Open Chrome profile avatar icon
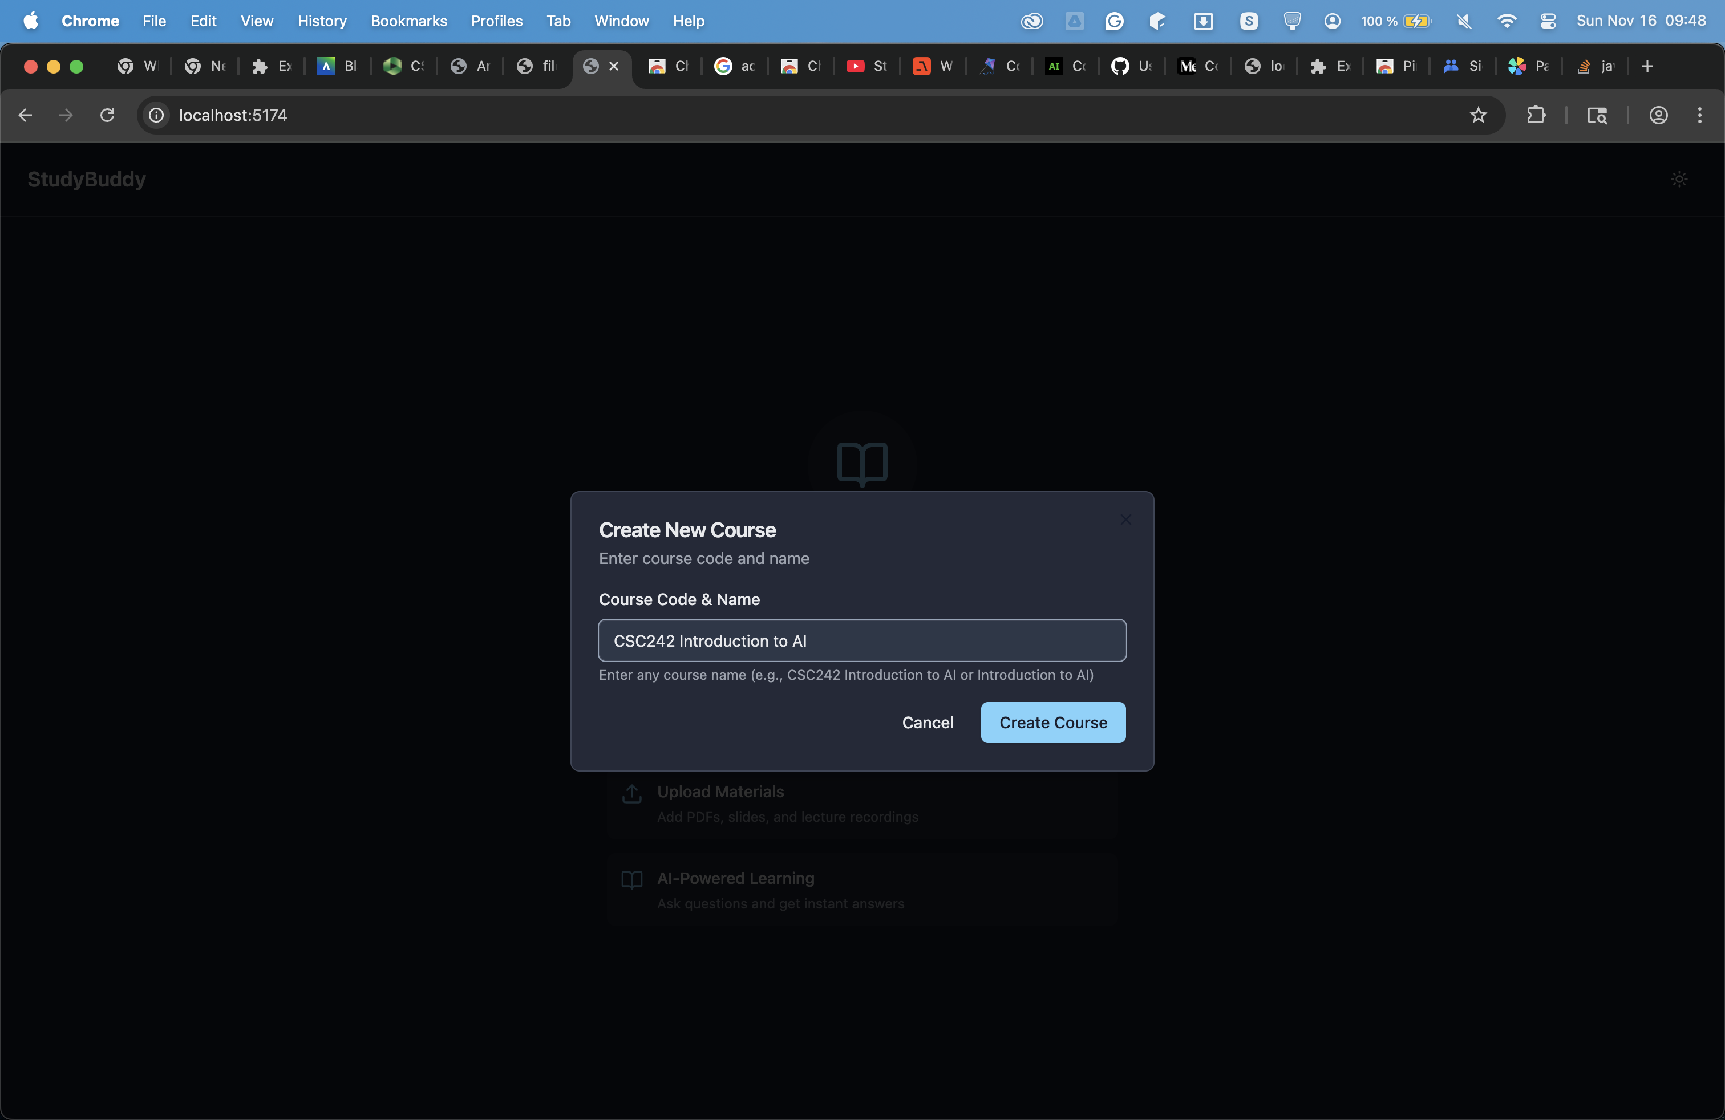This screenshot has height=1120, width=1725. (1658, 115)
